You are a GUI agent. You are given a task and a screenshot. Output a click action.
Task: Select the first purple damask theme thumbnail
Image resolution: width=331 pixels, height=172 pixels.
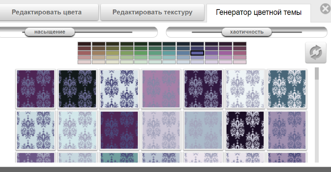coord(36,89)
